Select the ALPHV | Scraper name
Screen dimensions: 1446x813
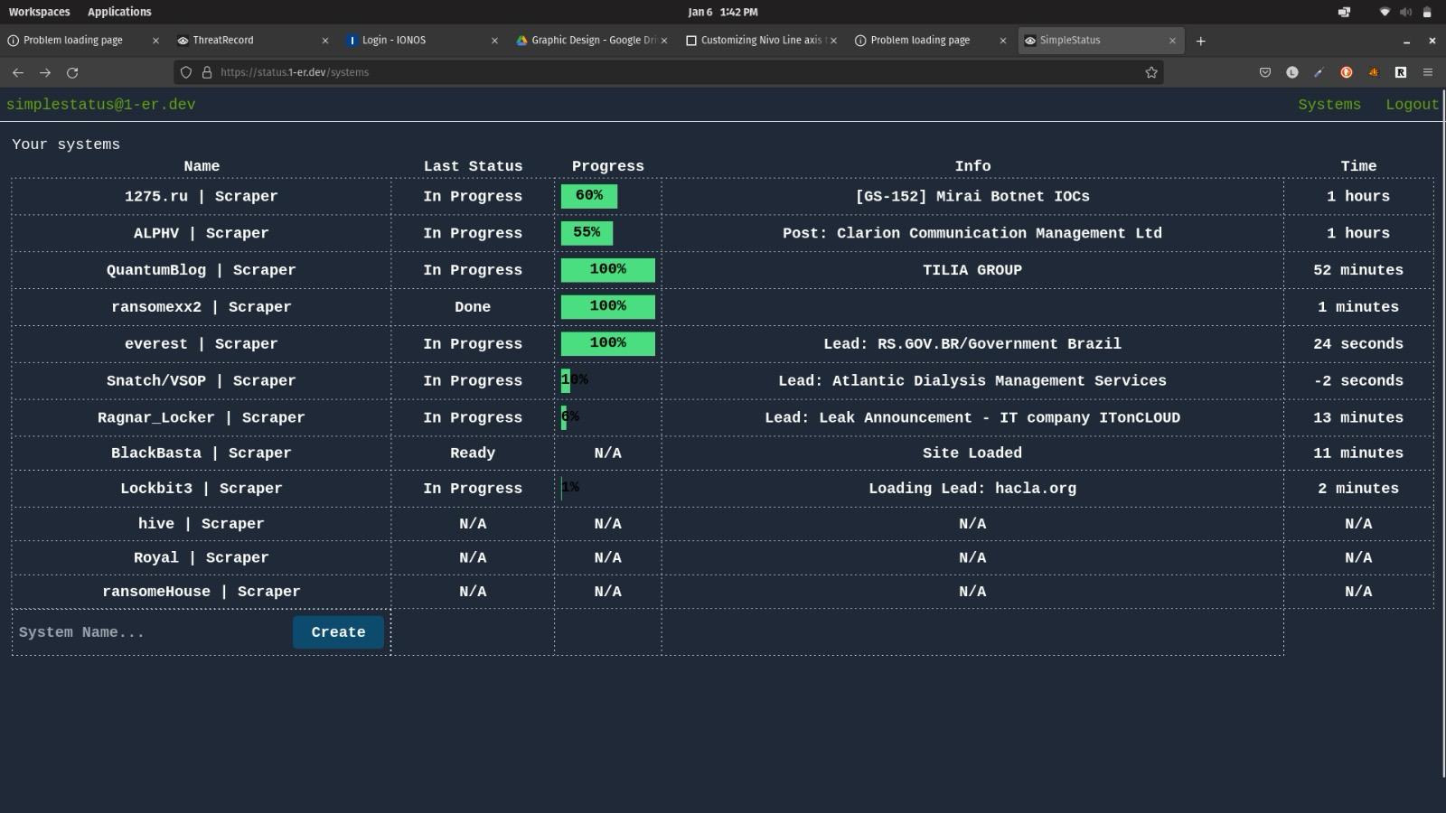(x=202, y=234)
